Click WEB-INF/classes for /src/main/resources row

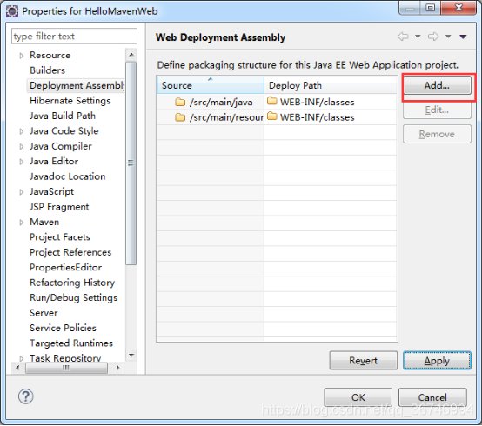click(317, 117)
